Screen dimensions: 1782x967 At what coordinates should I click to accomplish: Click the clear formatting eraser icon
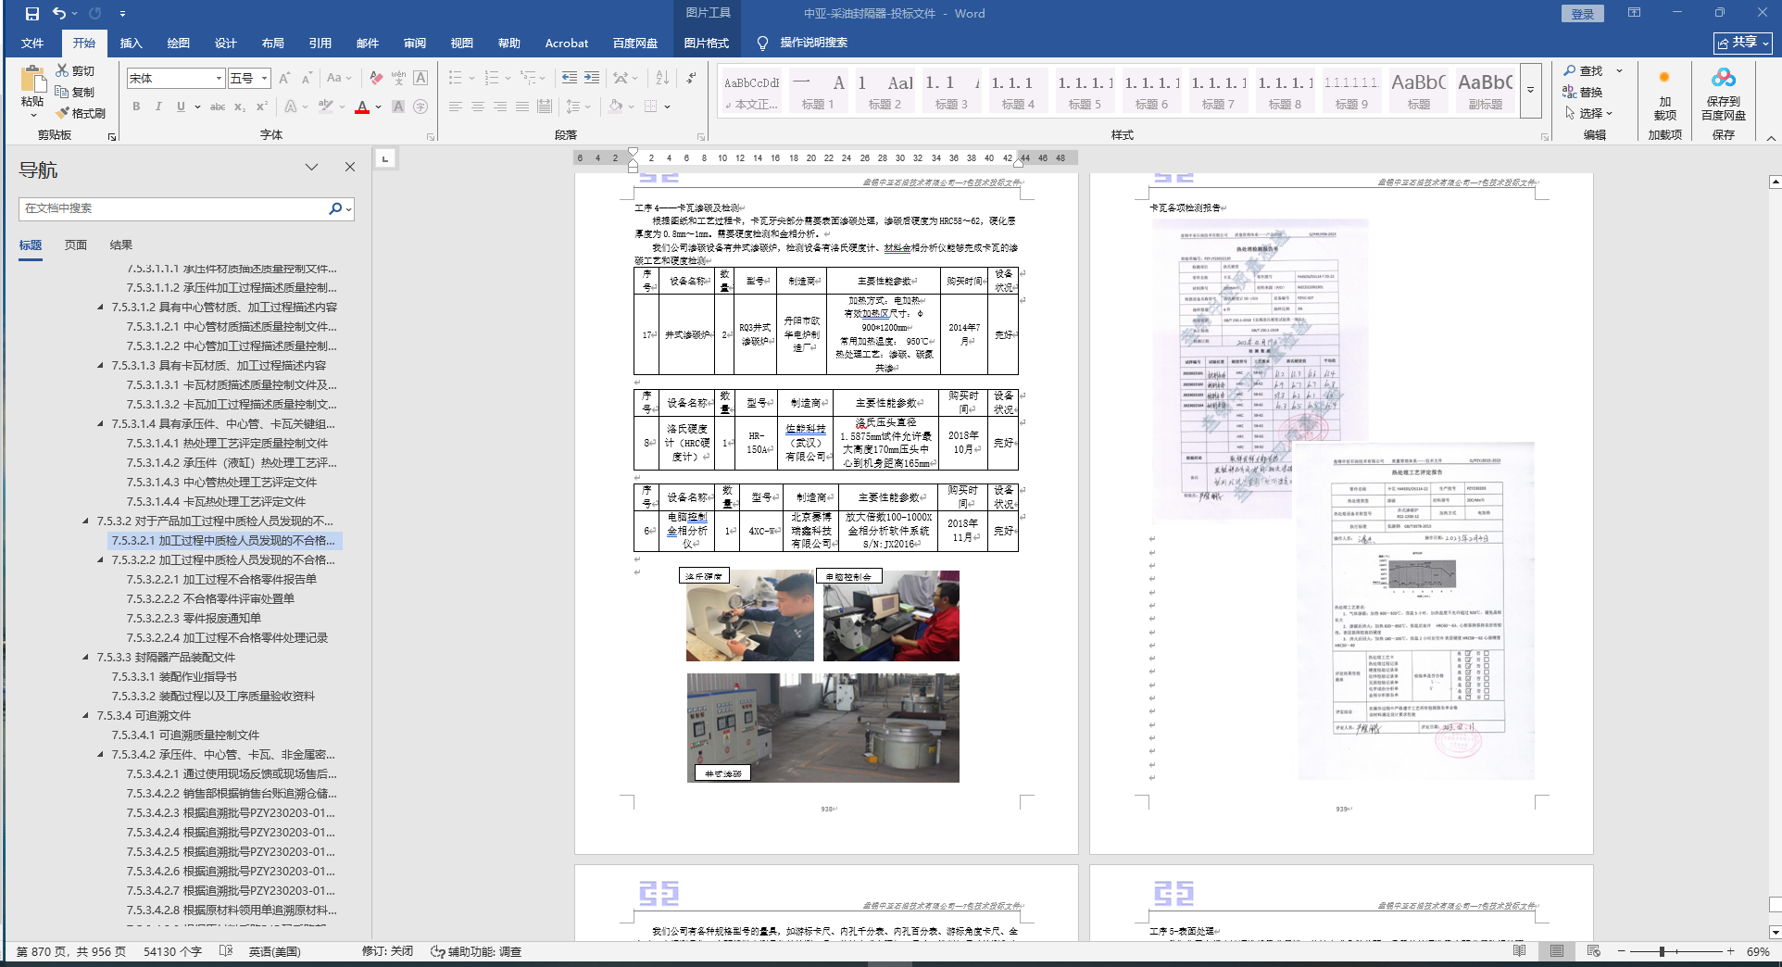tap(376, 78)
